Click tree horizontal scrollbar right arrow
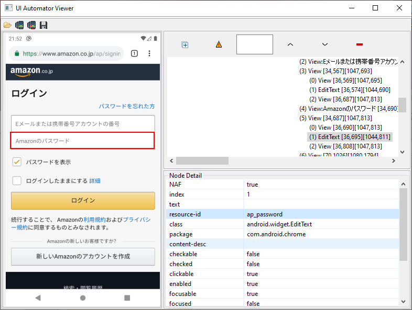Image resolution: width=412 pixels, height=310 pixels. (x=393, y=160)
